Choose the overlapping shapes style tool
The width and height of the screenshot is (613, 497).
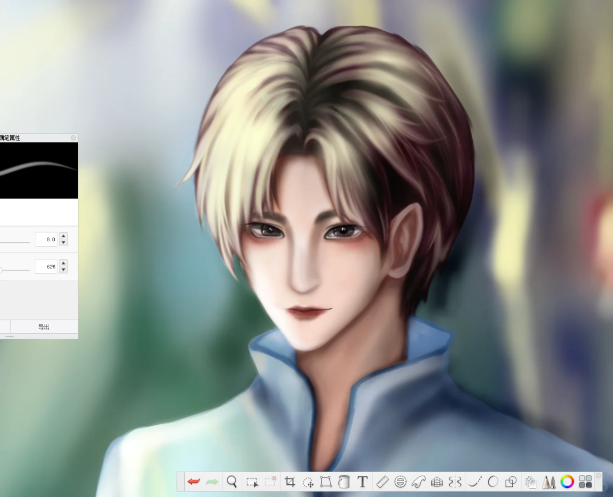511,482
